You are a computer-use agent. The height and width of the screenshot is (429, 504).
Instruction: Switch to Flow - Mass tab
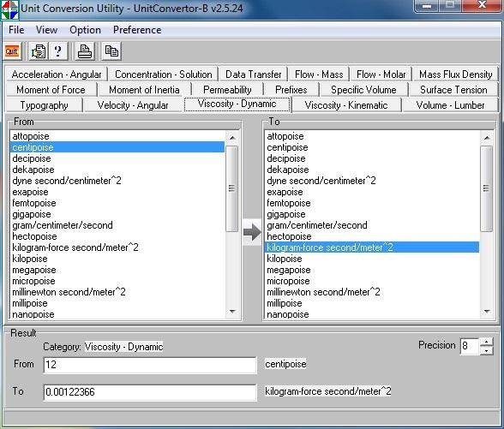(x=319, y=74)
